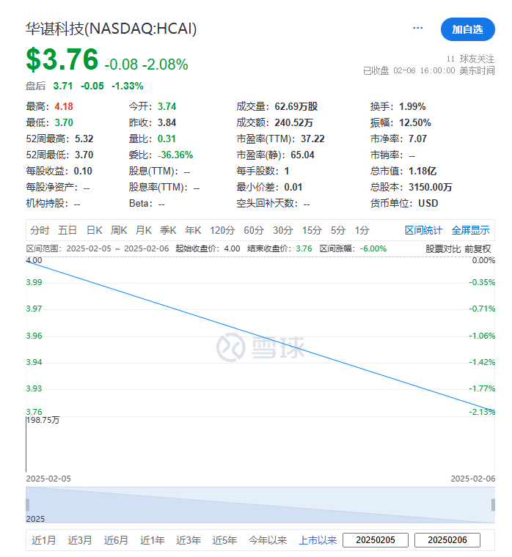512x557 pixels.
Task: Open 股票对比 stock comparison
Action: 443,249
